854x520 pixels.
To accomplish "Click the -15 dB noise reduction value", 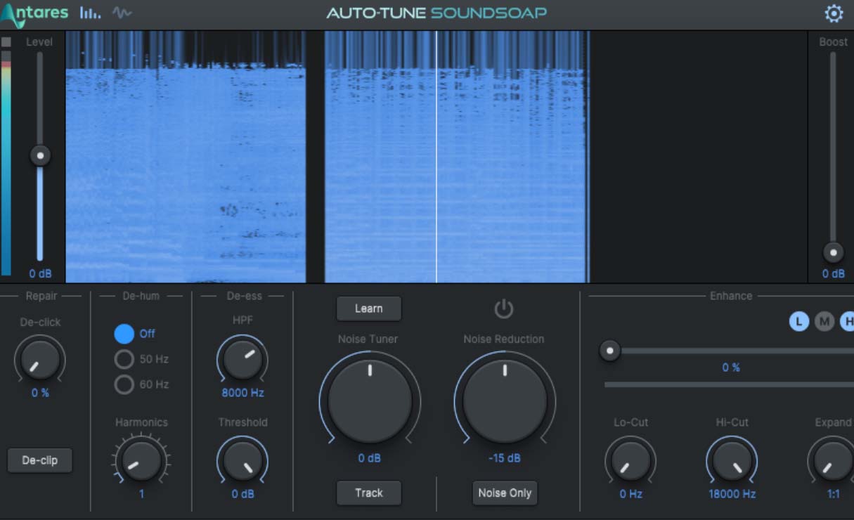I will 505,458.
